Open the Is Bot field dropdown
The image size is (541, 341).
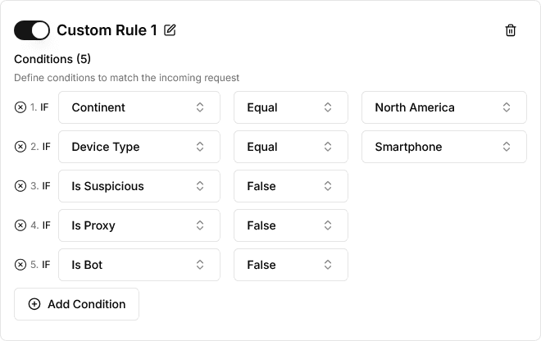coord(139,265)
